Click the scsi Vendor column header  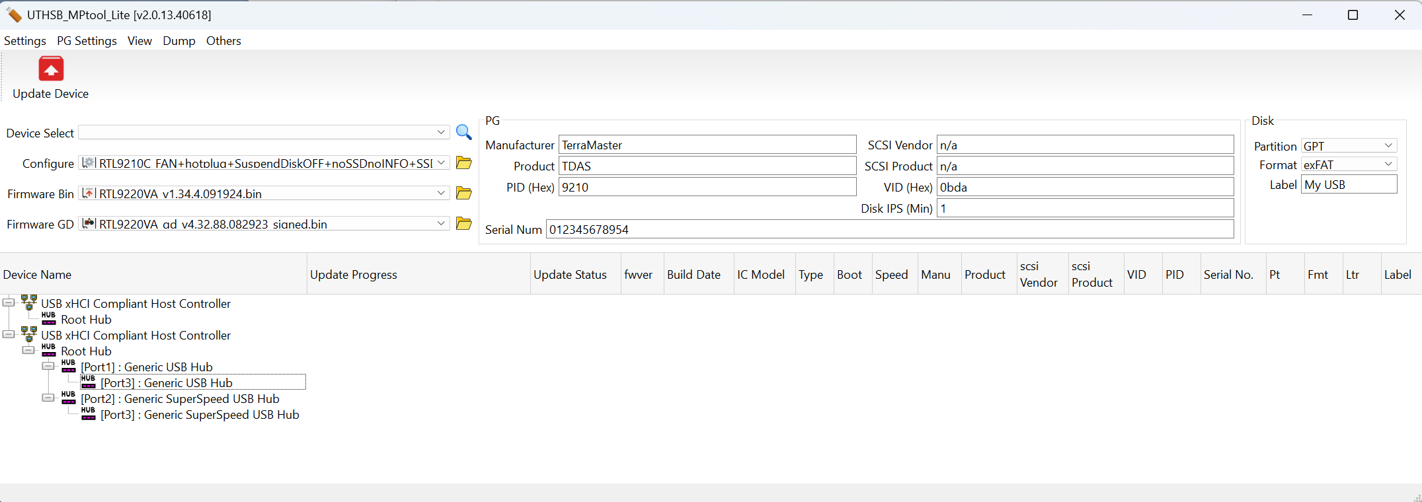coord(1043,274)
